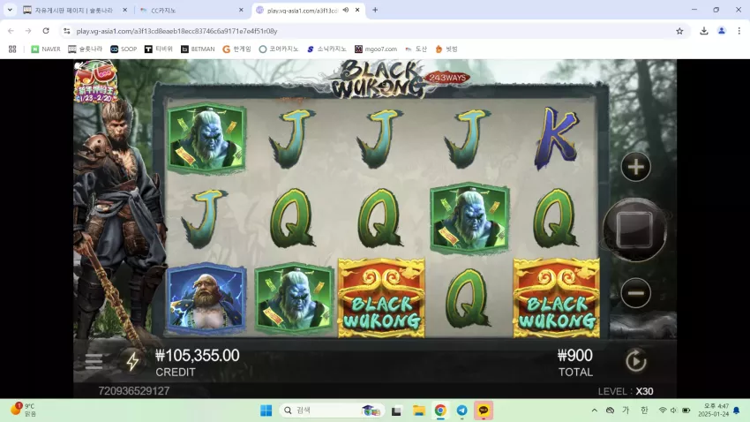Open the 티비위 bookmark
Viewport: 750px width, 422px height.
tap(158, 49)
